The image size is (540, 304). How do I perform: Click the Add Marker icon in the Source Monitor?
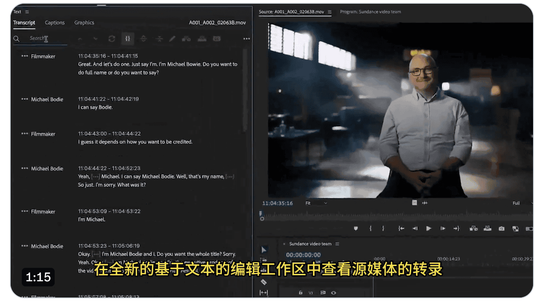pos(357,228)
